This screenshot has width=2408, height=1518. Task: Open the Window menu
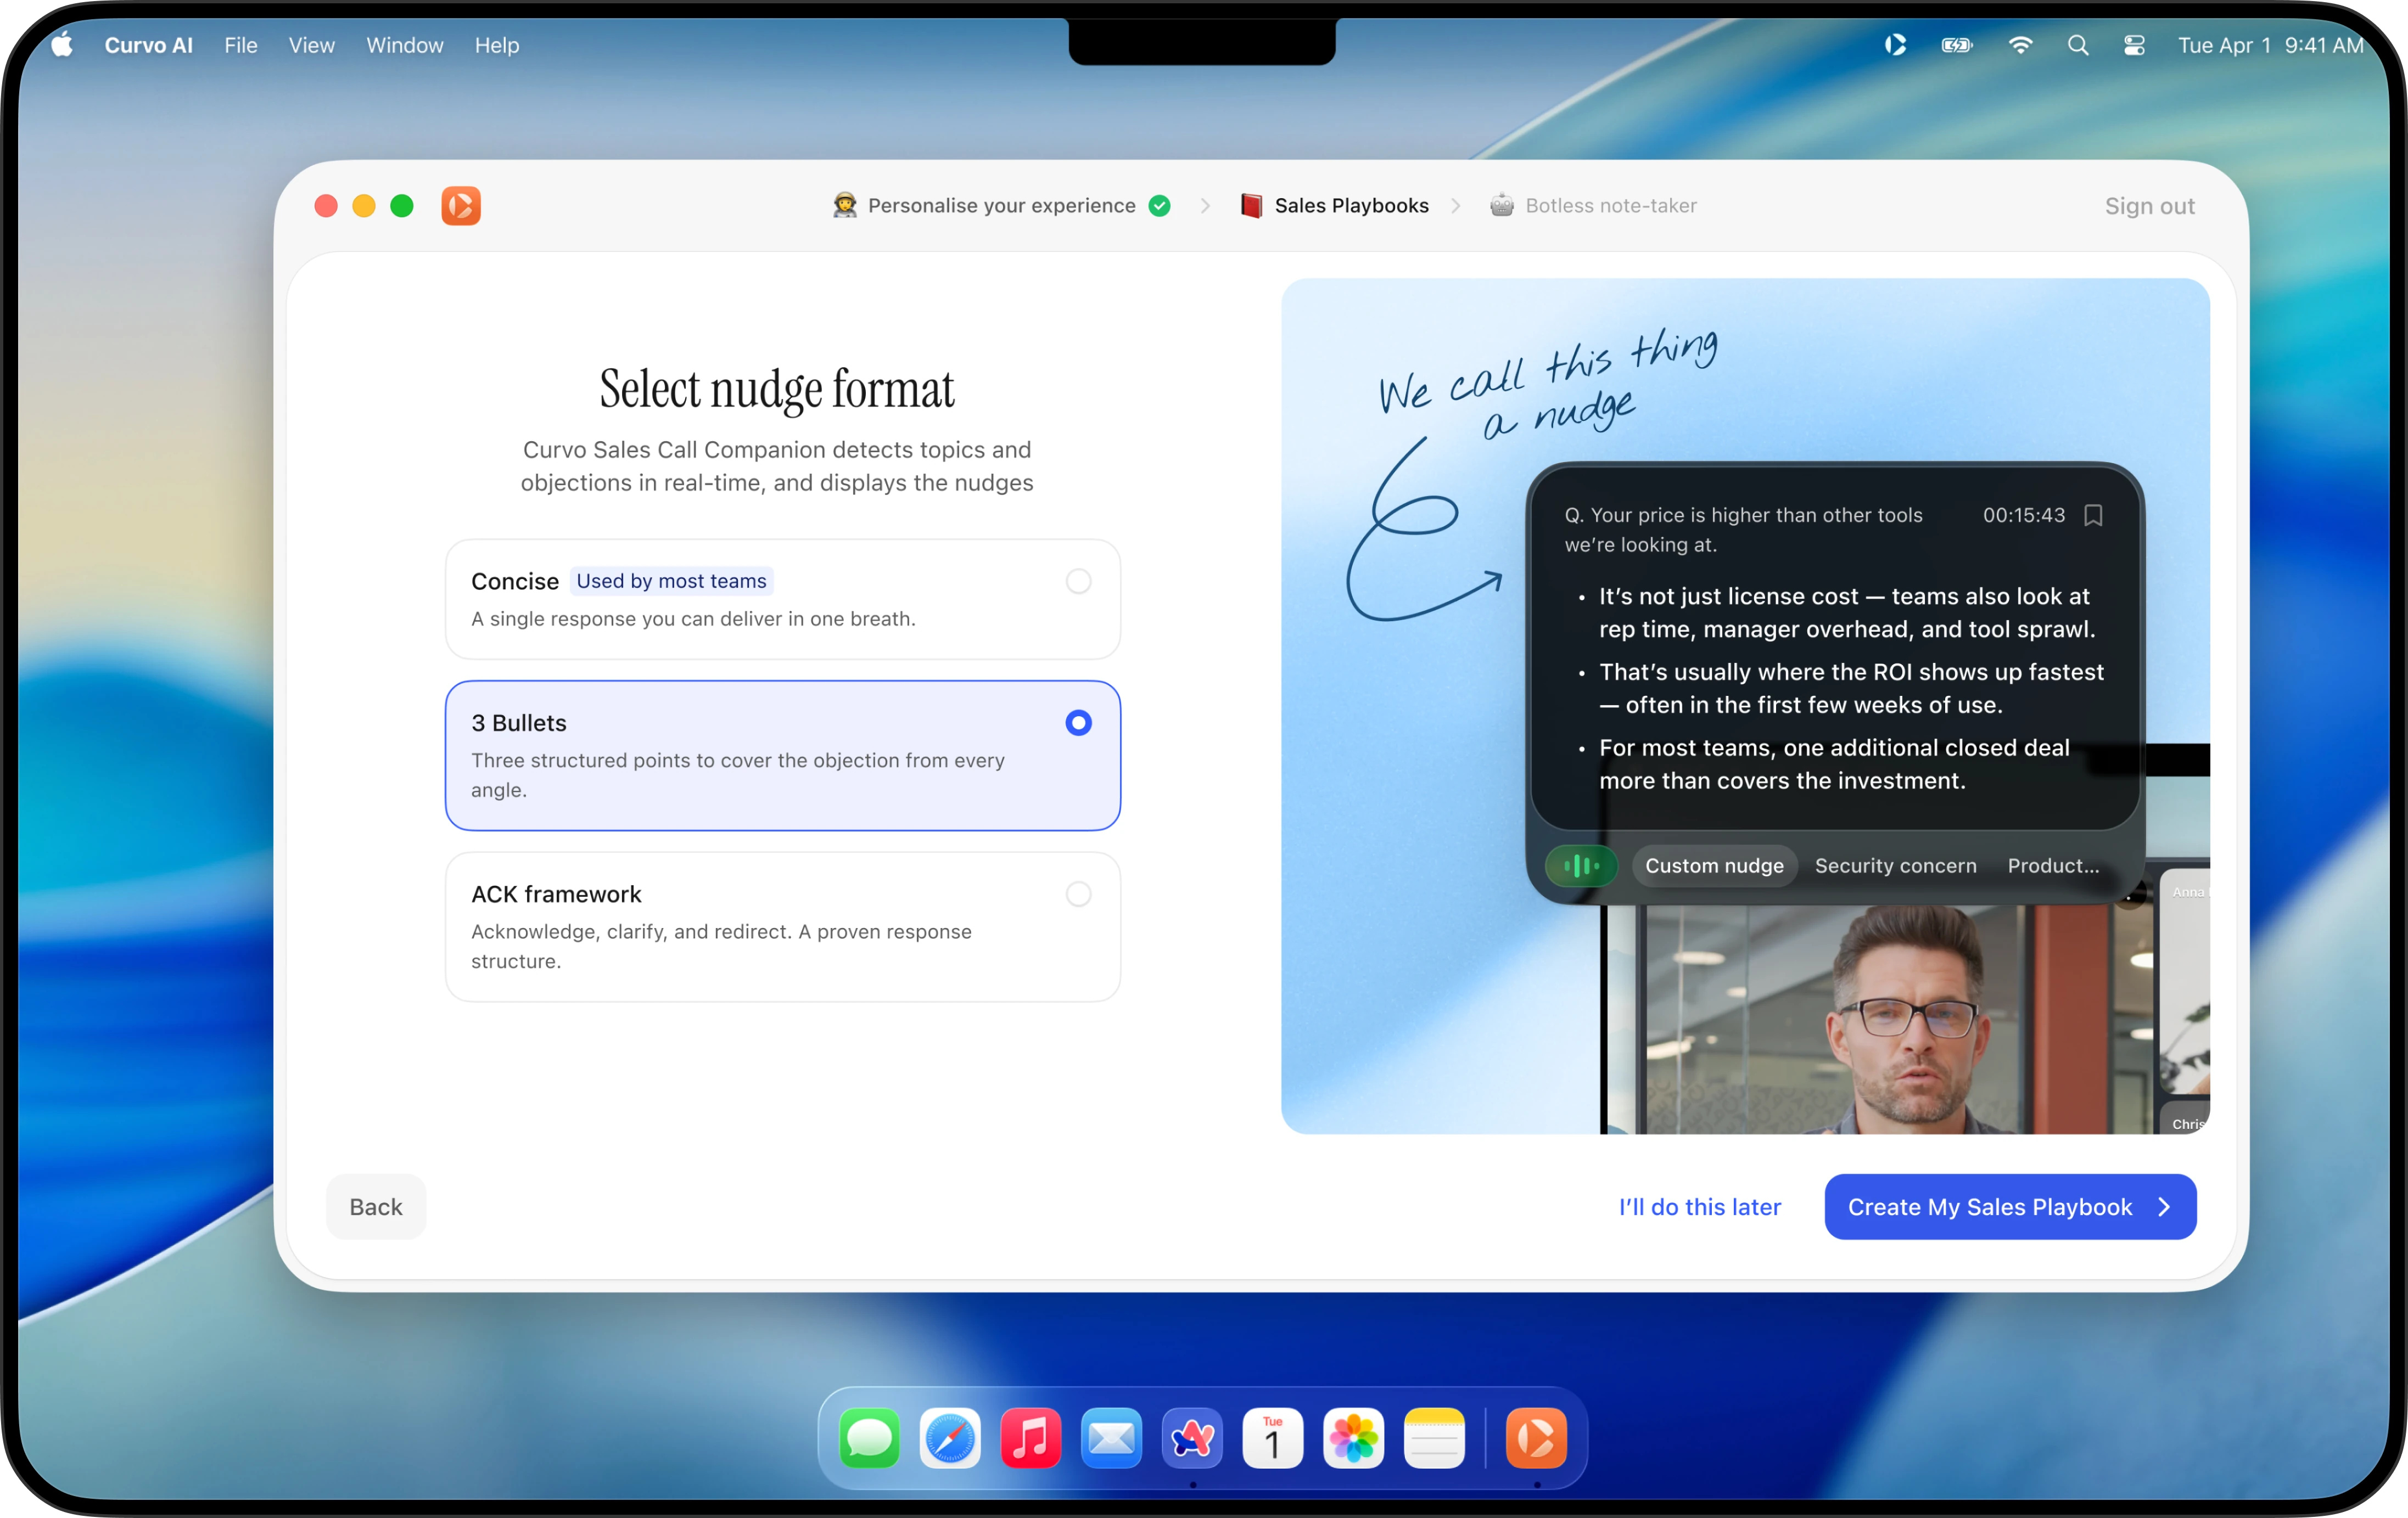tap(405, 45)
